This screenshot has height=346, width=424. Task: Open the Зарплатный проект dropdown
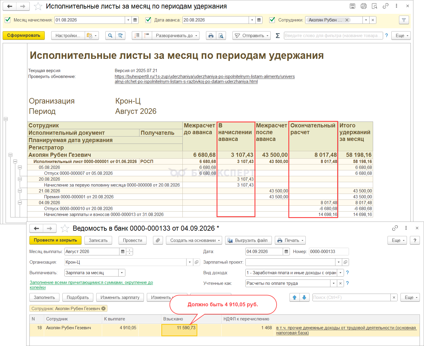339,262
